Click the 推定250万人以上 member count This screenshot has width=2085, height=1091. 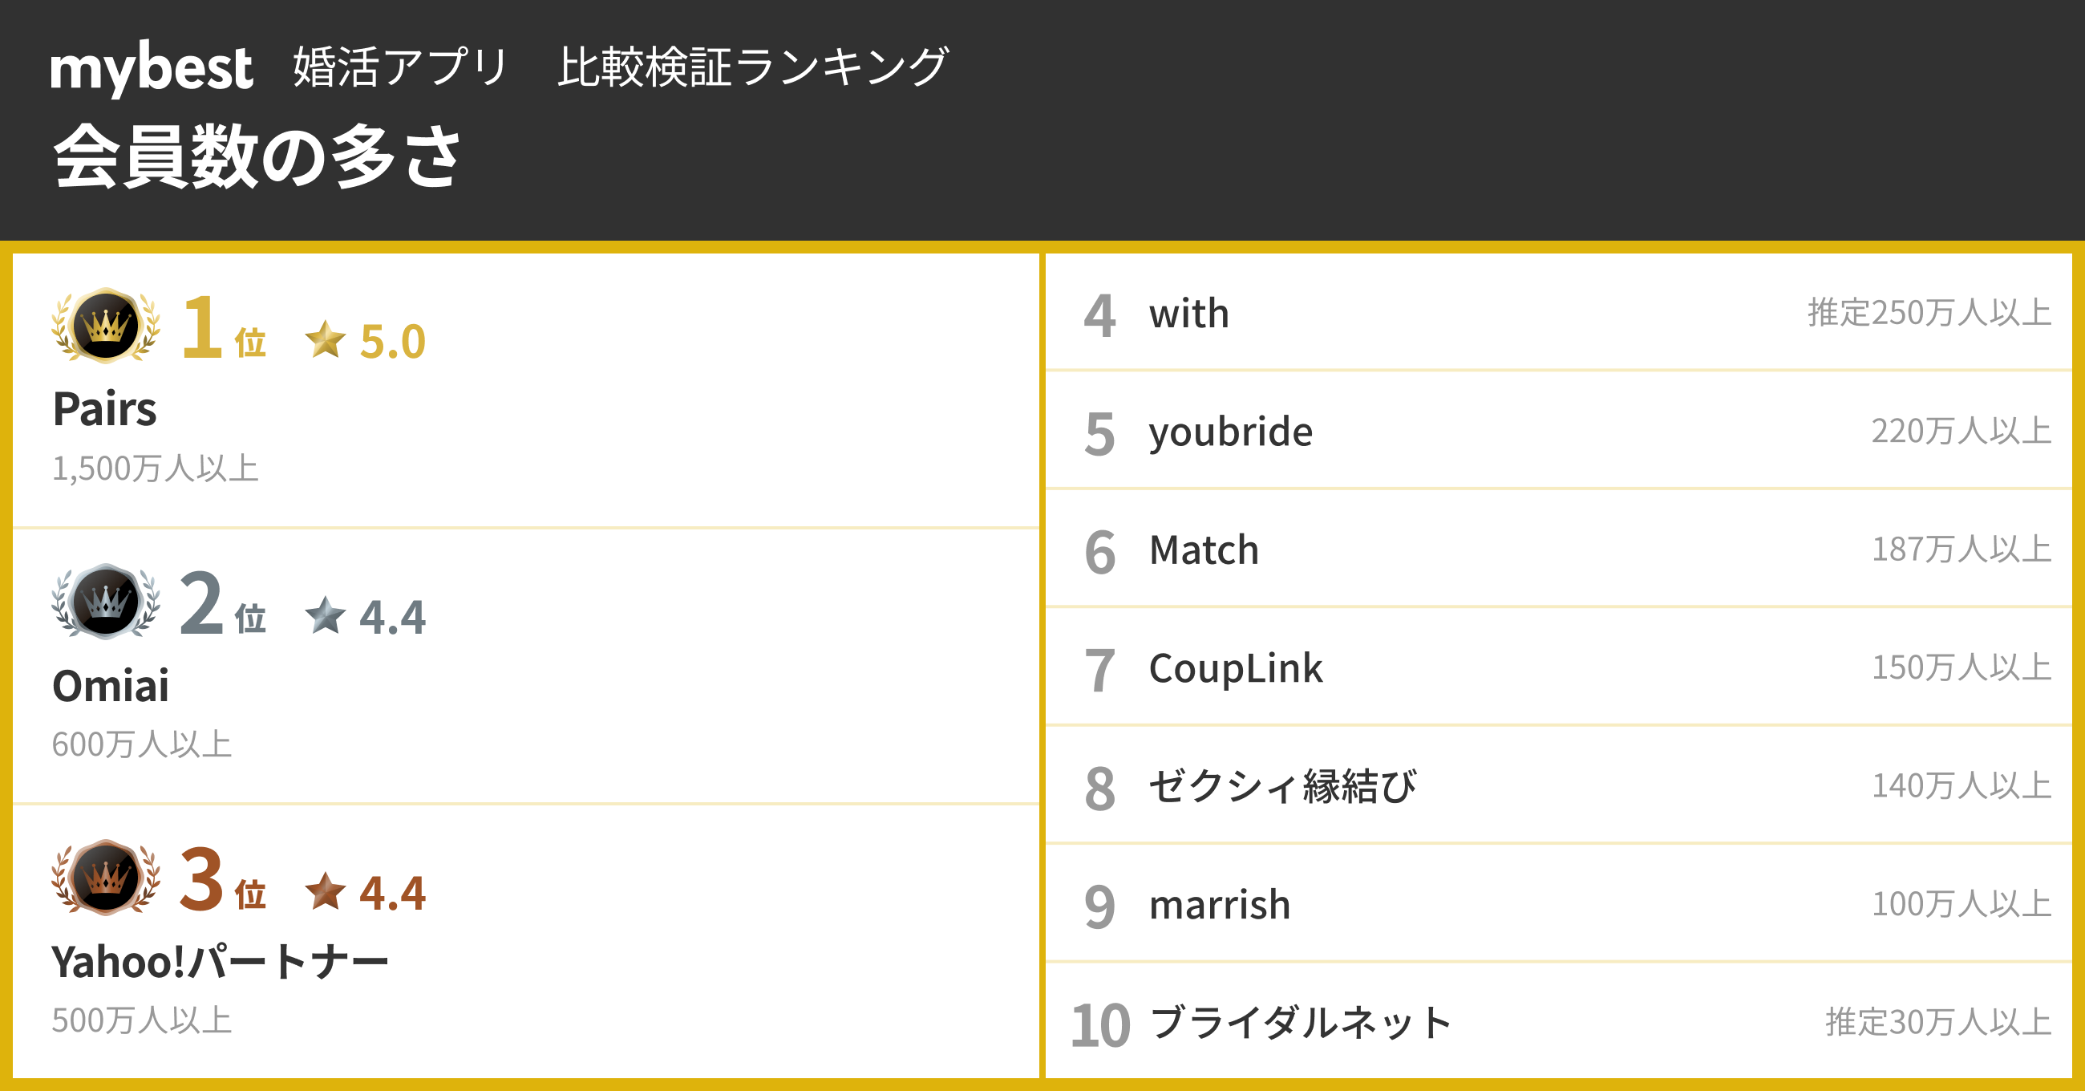pyautogui.click(x=1929, y=313)
